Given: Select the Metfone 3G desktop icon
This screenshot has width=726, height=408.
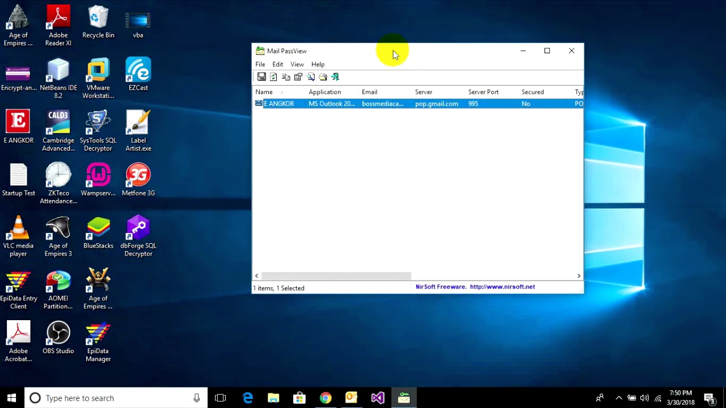Looking at the screenshot, I should point(138,180).
